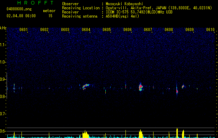Viewport: 218px width, 138px height.
Task: Select the file name 04080600.png
Action: (x=19, y=9)
